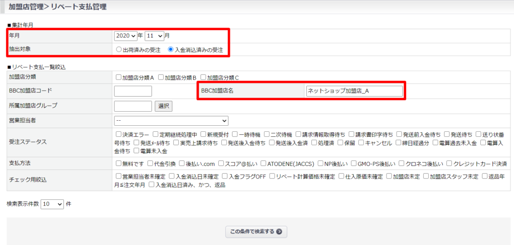Open the 検索表示件数 dropdown showing 10
Image resolution: width=514 pixels, height=245 pixels.
click(x=53, y=204)
